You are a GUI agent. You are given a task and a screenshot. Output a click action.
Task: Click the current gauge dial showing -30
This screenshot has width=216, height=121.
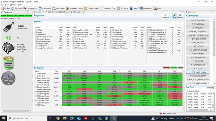[x=8, y=78]
